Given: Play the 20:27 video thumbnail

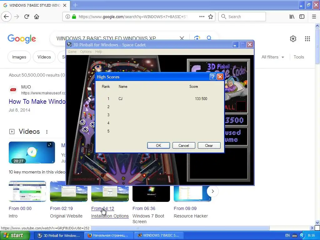Looking at the screenshot, I should [32, 152].
